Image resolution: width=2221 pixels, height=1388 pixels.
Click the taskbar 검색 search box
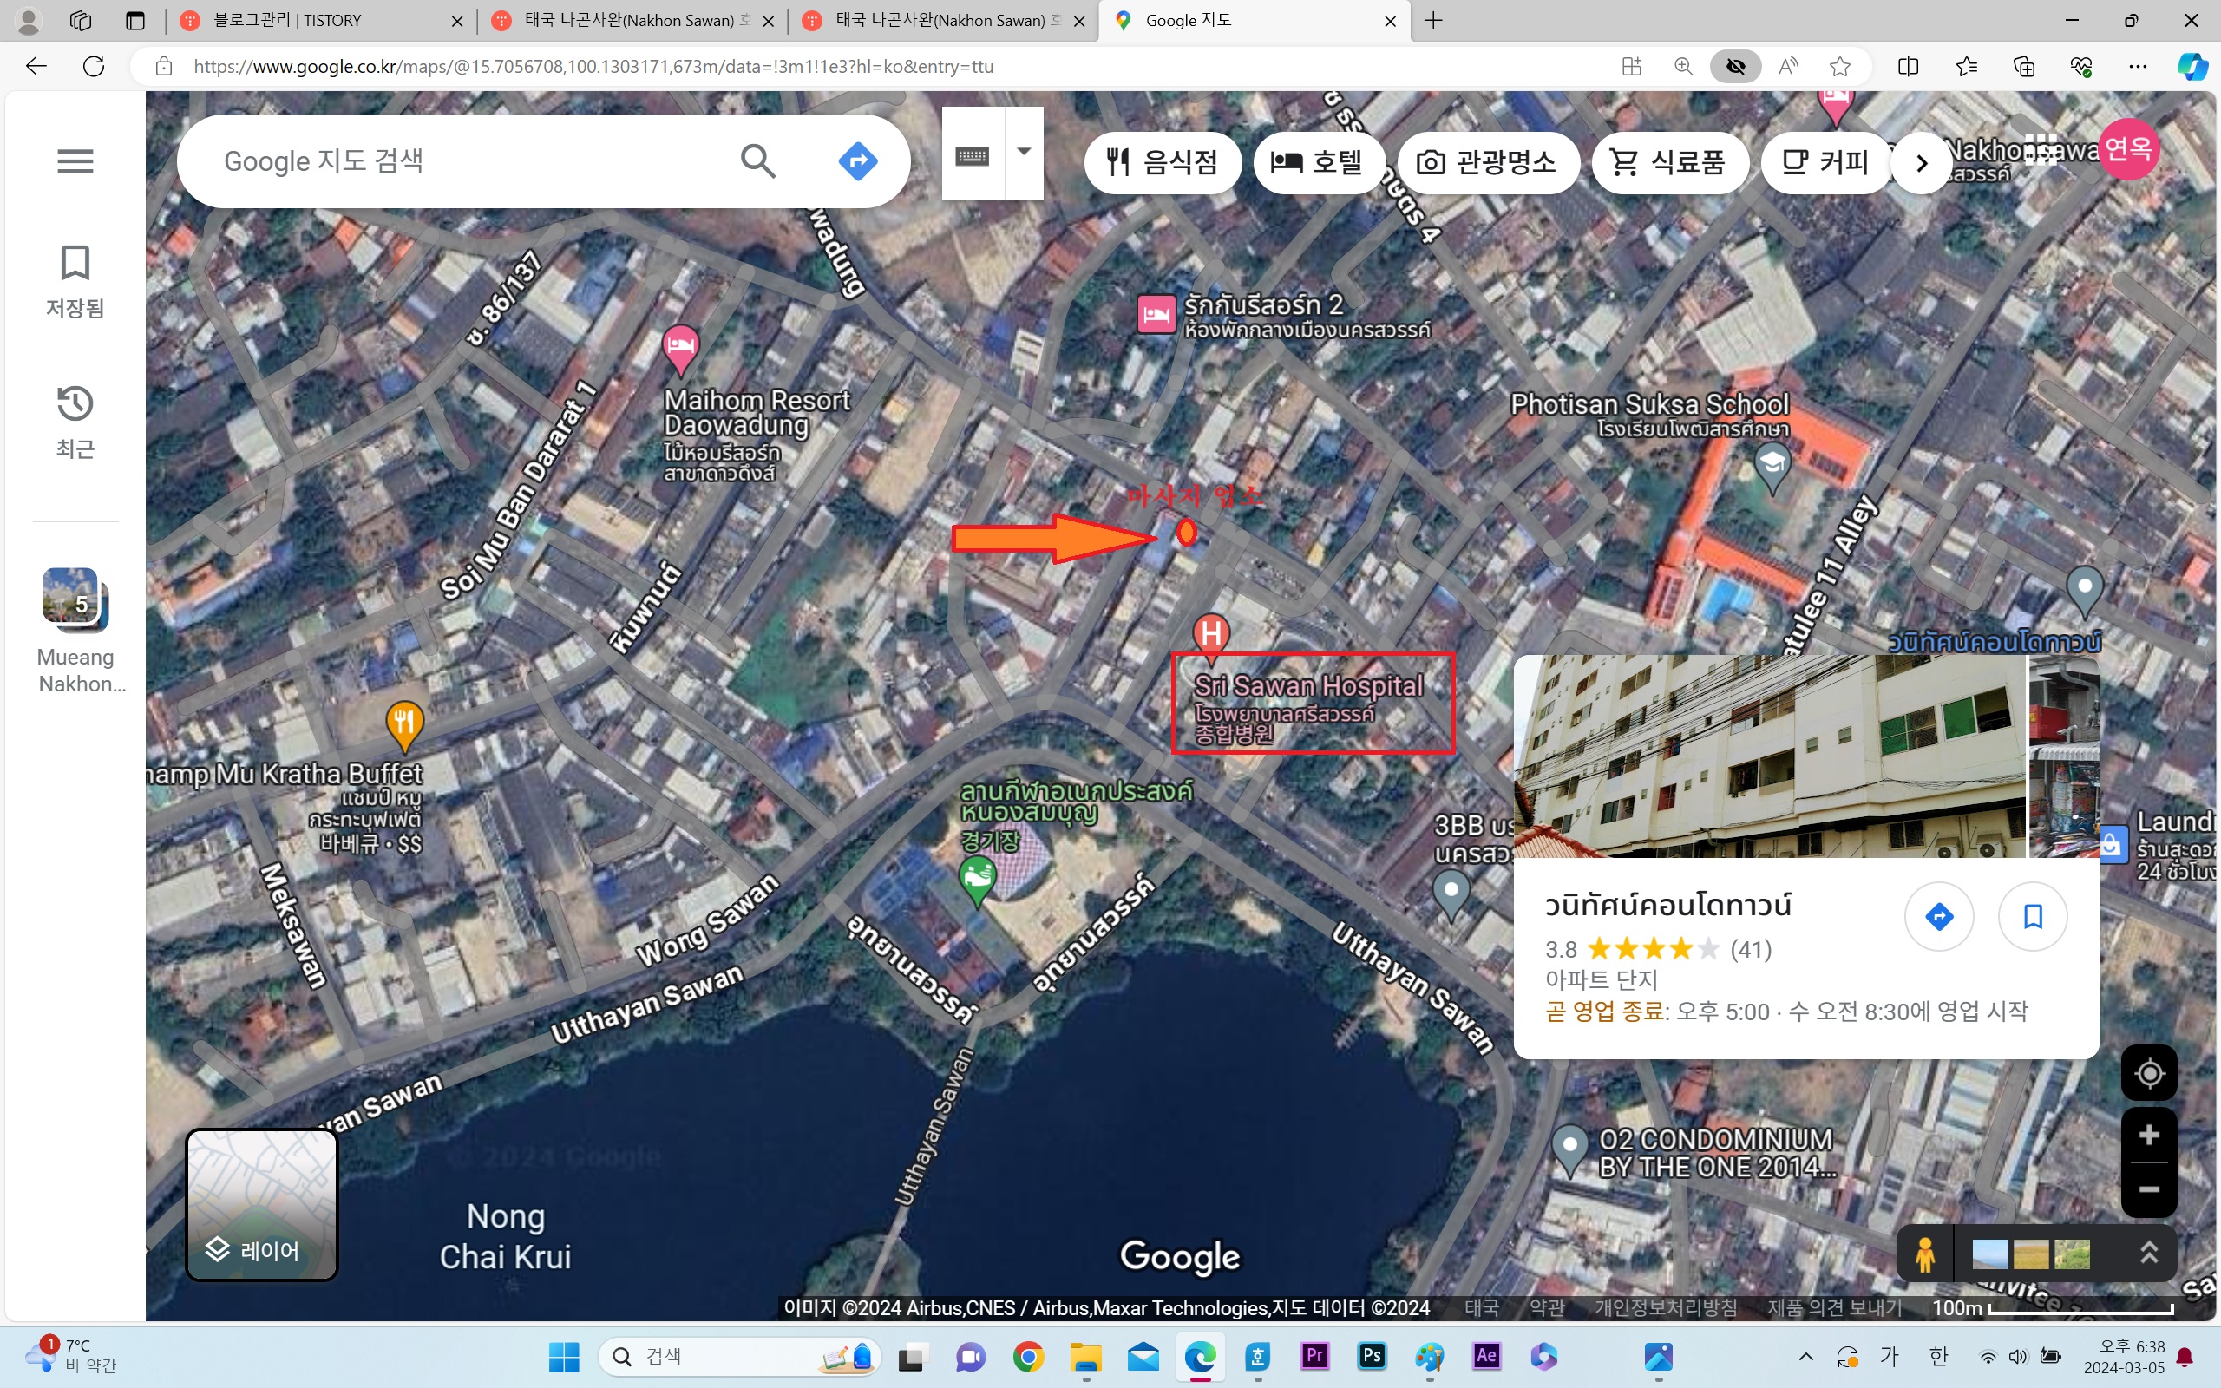coord(739,1357)
